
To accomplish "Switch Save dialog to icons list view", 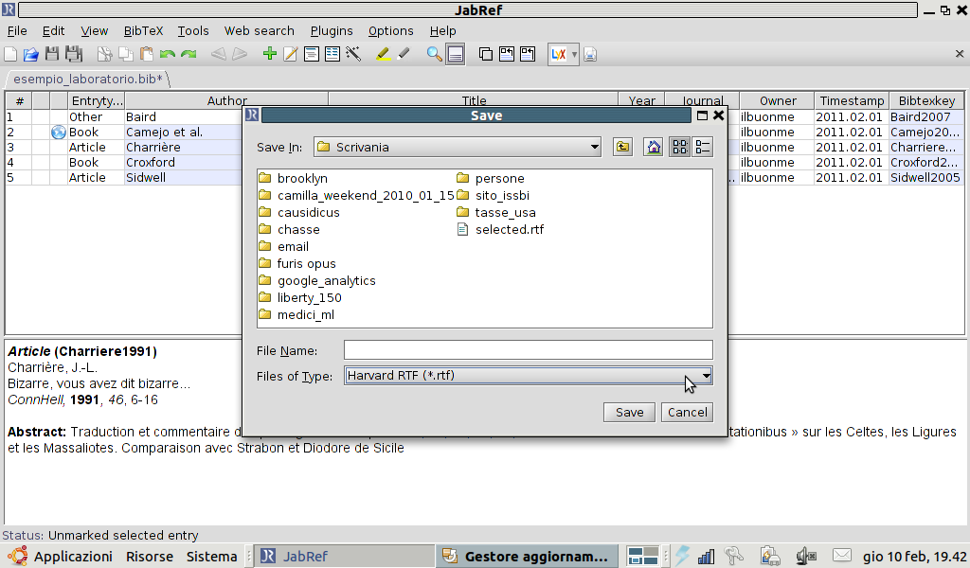I will 679,147.
